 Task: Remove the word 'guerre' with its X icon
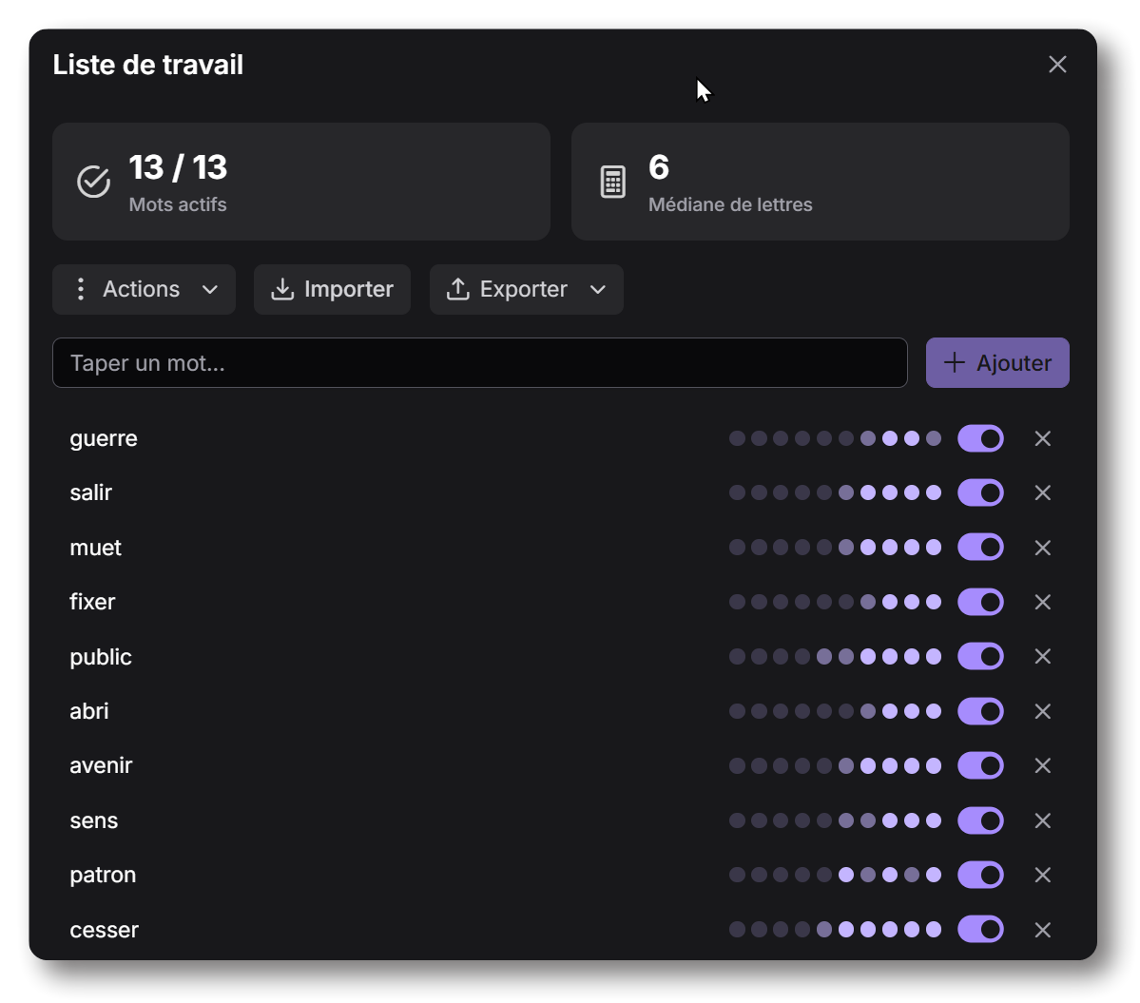pos(1043,438)
